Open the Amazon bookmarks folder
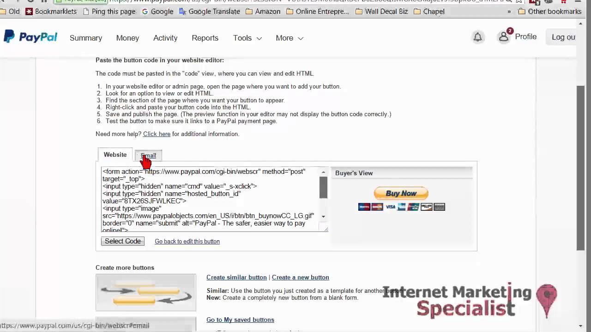This screenshot has width=591, height=332. point(263,11)
